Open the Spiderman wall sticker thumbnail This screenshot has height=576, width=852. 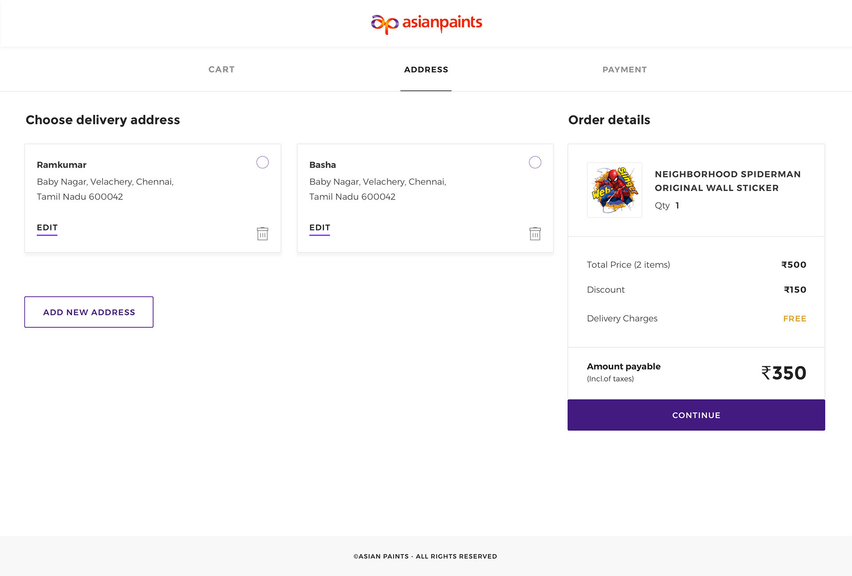coord(615,190)
